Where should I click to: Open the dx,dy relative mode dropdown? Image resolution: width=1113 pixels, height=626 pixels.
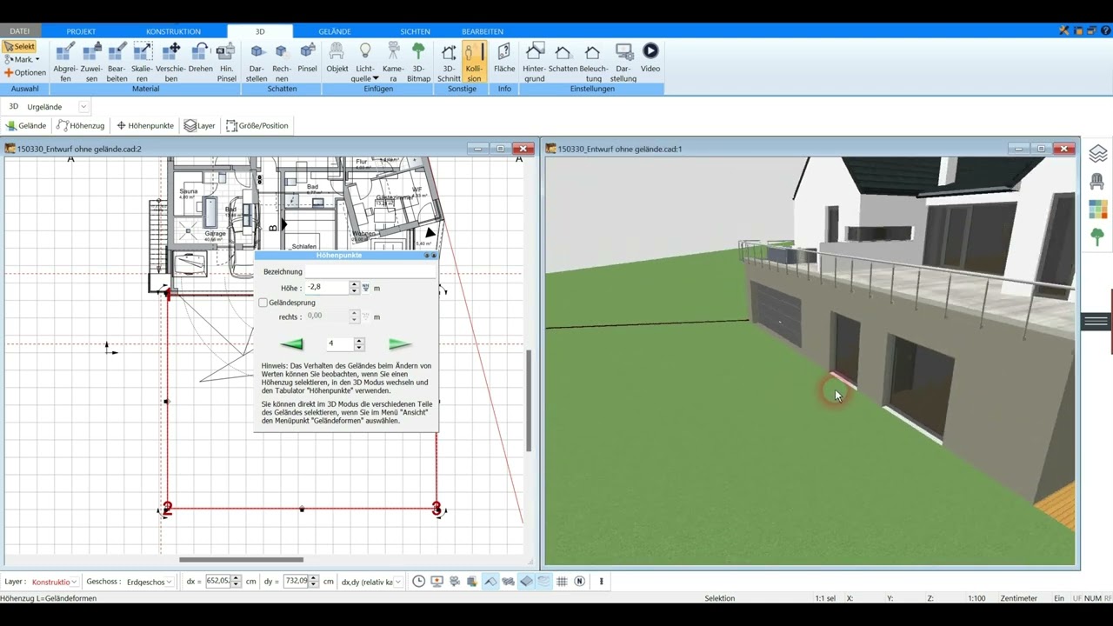click(398, 582)
